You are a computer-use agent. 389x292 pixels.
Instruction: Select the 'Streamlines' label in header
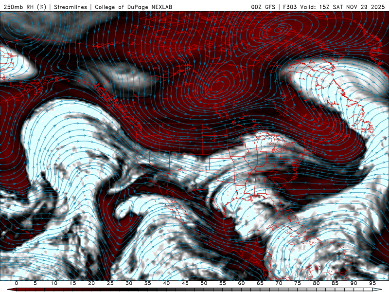click(x=71, y=7)
